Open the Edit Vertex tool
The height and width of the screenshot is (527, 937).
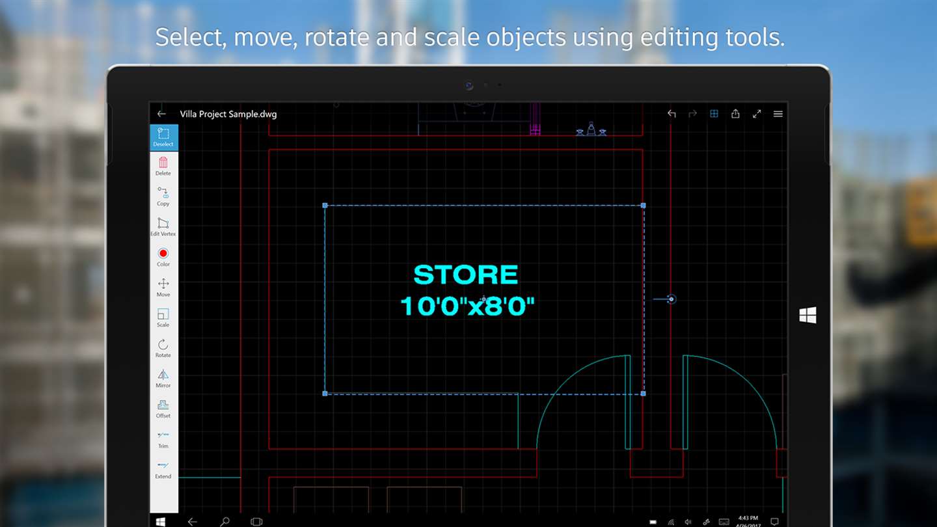(163, 227)
